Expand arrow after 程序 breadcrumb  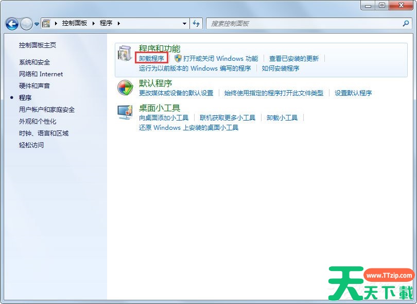click(x=119, y=23)
